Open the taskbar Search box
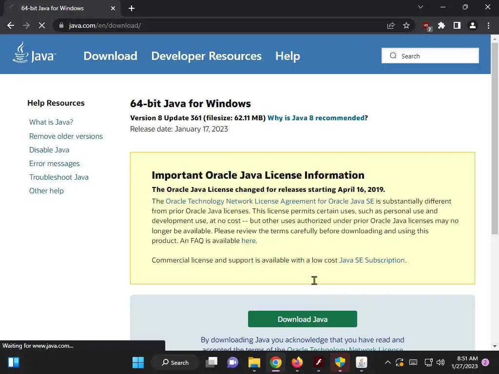The image size is (499, 374). [175, 362]
